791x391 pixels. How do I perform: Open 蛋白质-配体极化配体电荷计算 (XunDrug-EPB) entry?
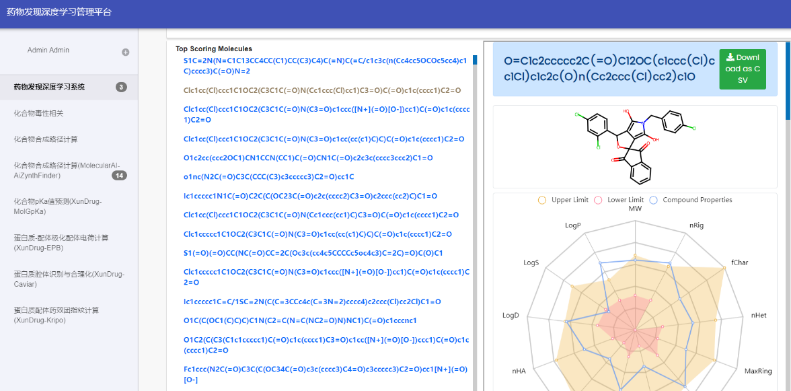coord(61,242)
